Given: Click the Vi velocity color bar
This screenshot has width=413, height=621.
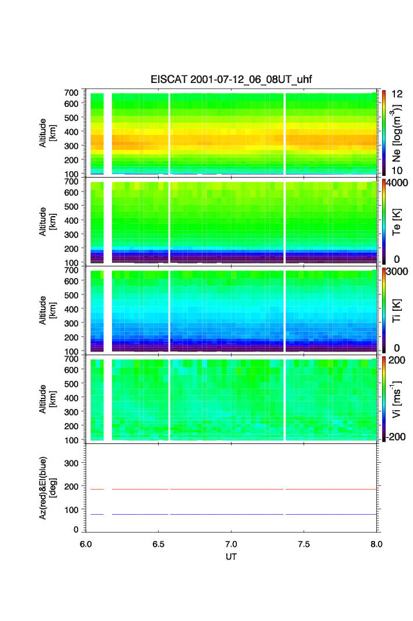Looking at the screenshot, I should pyautogui.click(x=384, y=400).
